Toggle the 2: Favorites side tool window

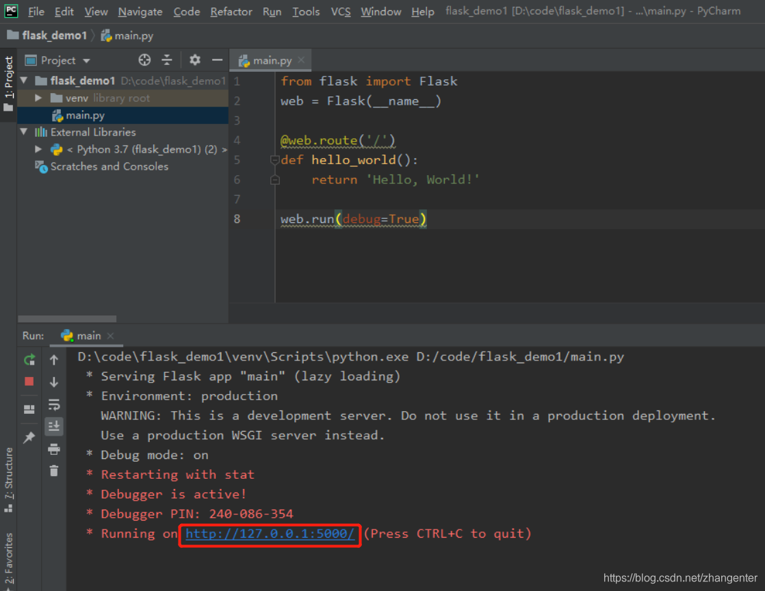8,561
